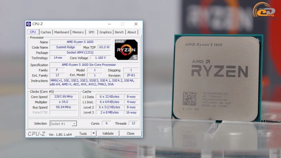Click the Tools button
281x158 pixels.
click(83, 133)
